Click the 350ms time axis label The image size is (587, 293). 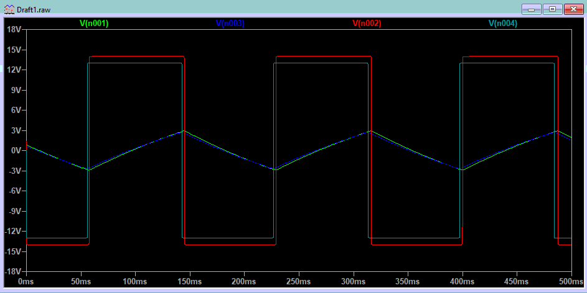(408, 281)
